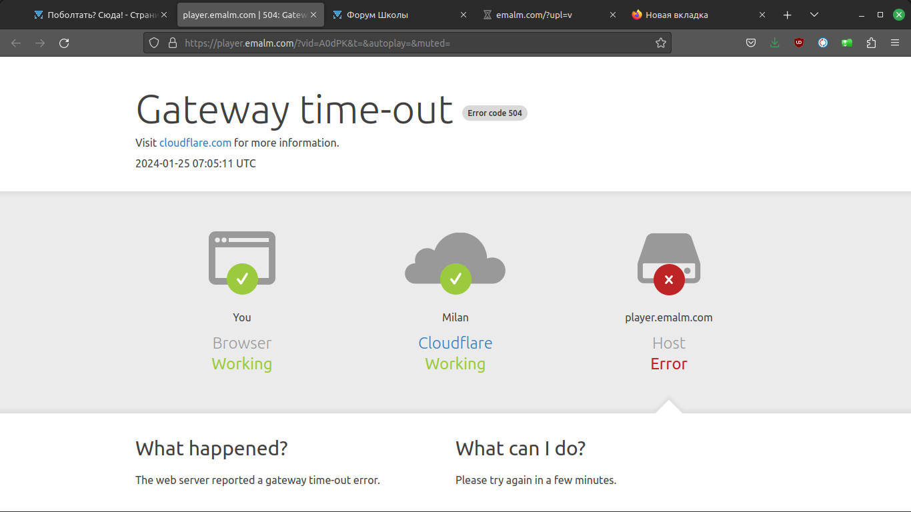Click the 'Milan' location label
The height and width of the screenshot is (512, 911).
(455, 317)
